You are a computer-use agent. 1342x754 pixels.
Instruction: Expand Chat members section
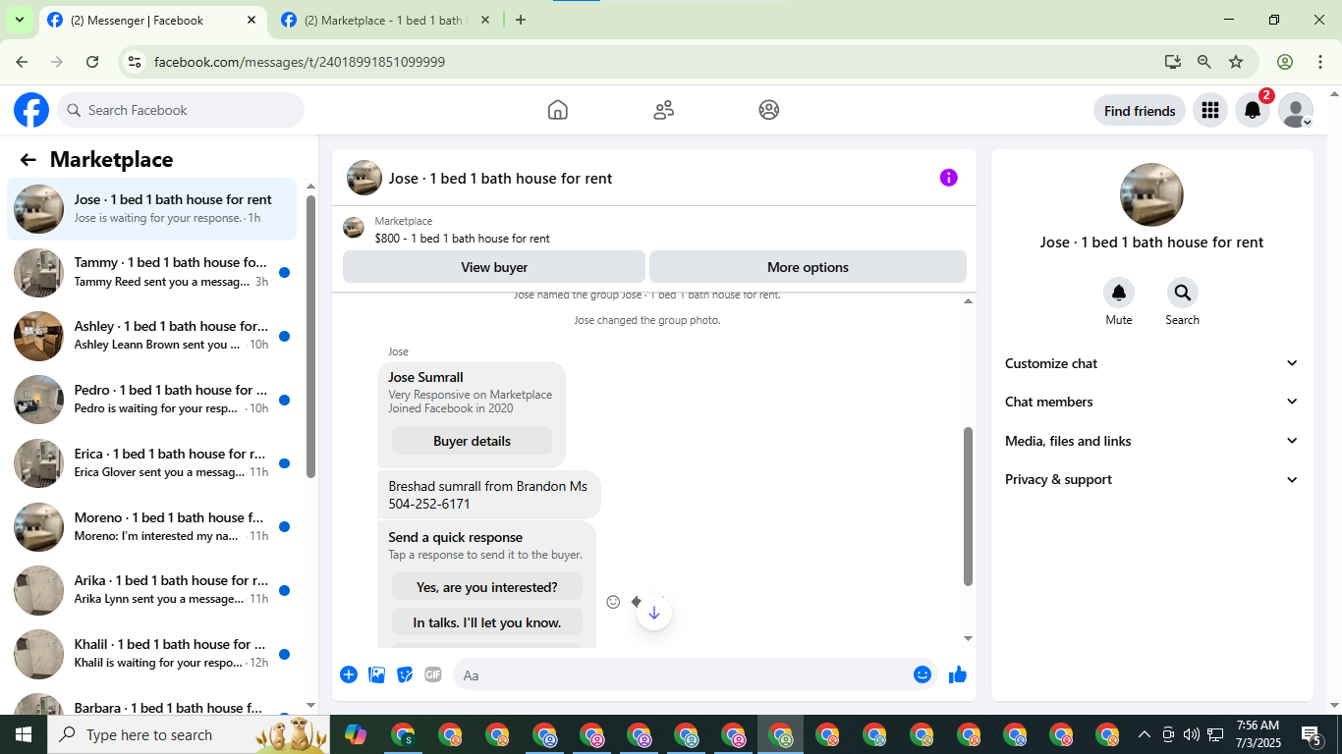[x=1151, y=402]
